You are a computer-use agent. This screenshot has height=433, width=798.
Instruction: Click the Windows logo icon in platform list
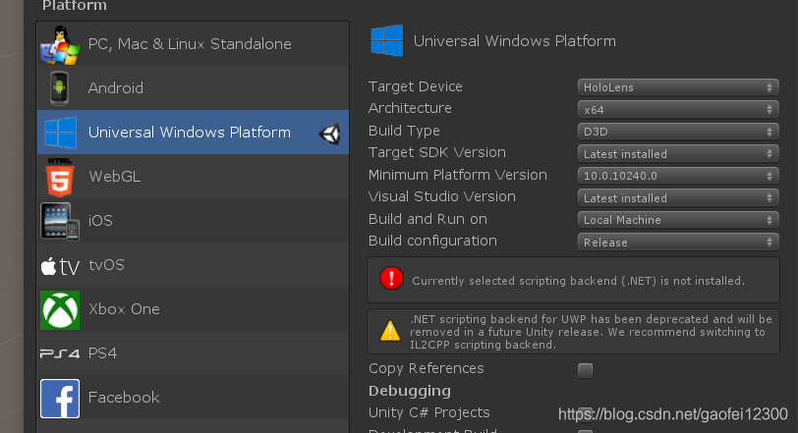tap(61, 133)
